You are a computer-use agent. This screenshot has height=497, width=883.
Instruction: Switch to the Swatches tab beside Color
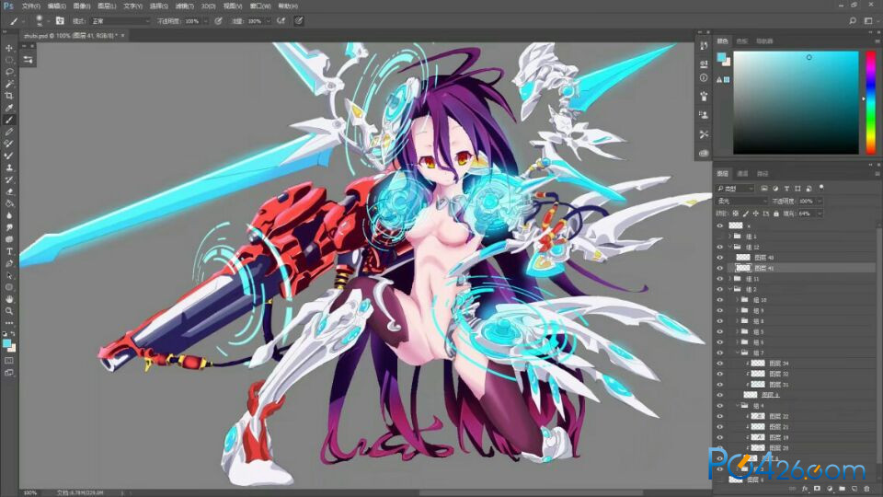(741, 41)
